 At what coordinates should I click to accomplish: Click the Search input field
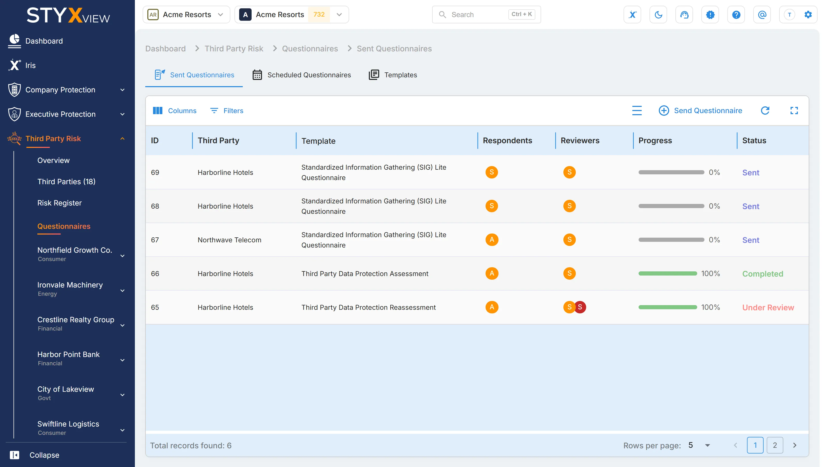(486, 15)
